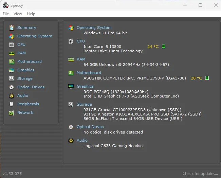Click the Optical Drives disc sidebar icon
221x178 pixels.
12,87
